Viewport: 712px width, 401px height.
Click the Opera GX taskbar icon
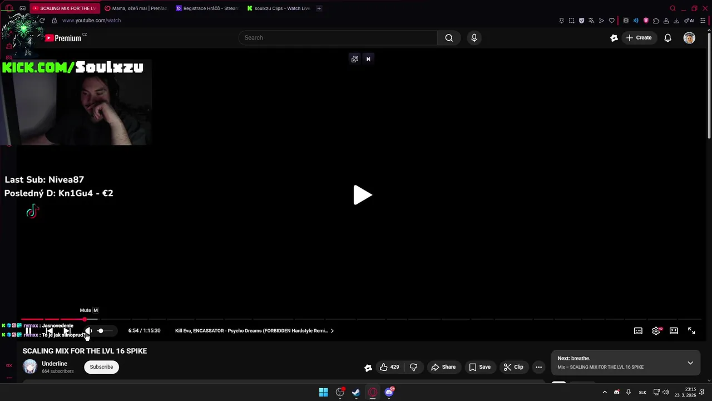pyautogui.click(x=373, y=392)
